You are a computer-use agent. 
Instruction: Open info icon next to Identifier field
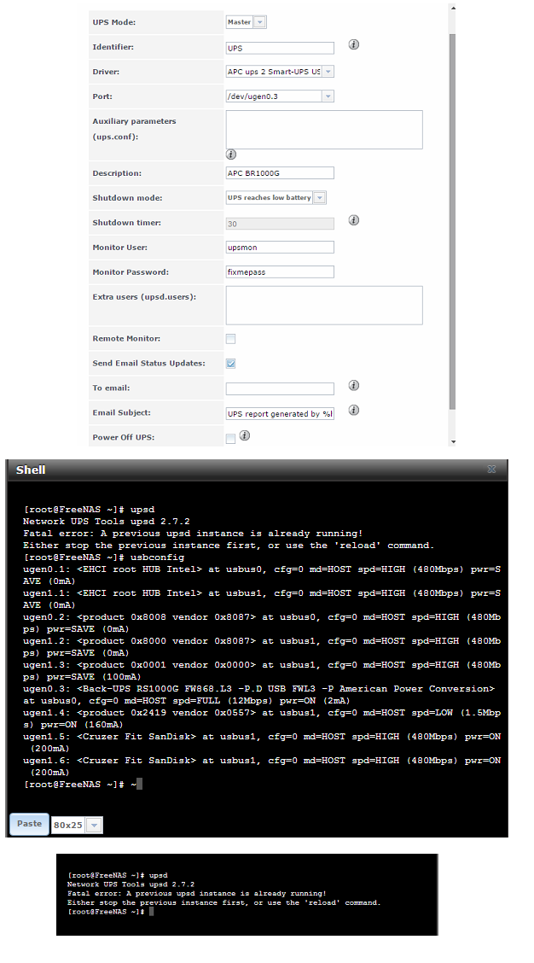tap(353, 45)
